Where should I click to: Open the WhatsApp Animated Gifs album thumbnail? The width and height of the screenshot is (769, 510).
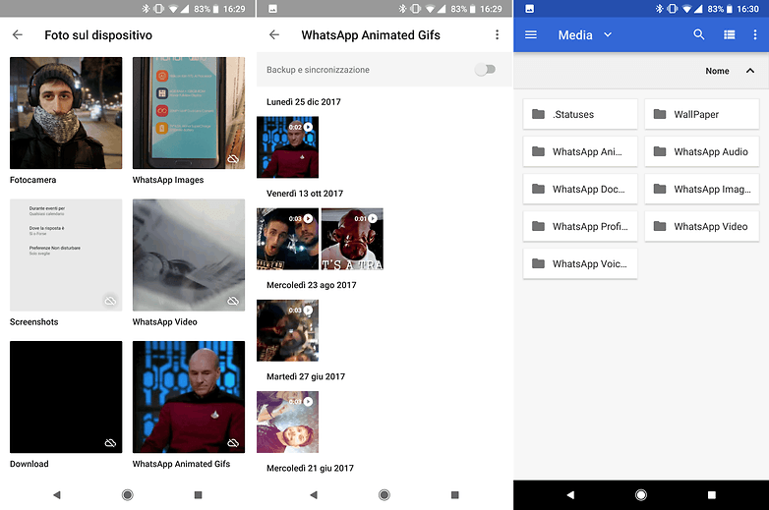[189, 397]
